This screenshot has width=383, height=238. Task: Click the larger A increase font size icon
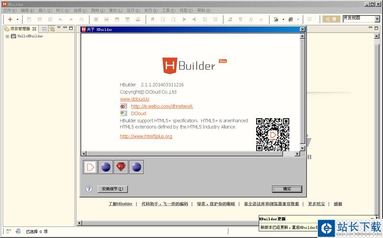click(x=251, y=19)
